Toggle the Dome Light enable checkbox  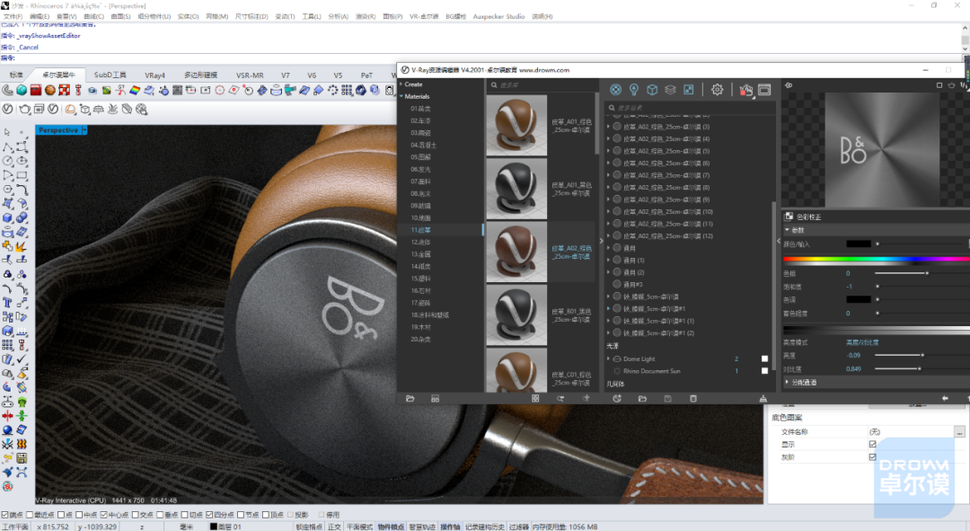(764, 359)
